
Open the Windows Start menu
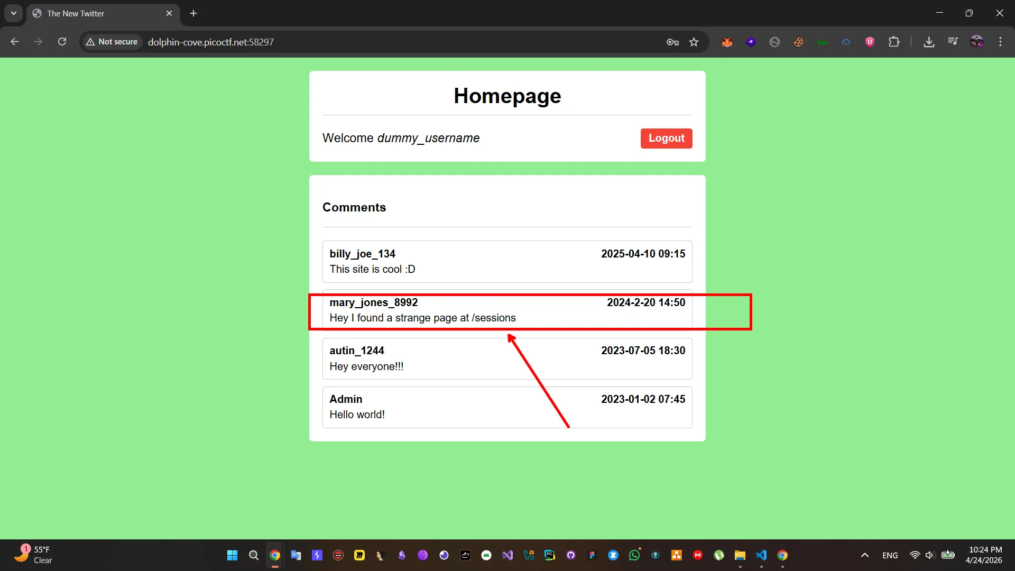tap(232, 555)
